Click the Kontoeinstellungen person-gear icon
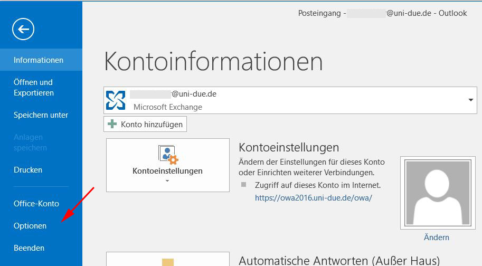This screenshot has width=482, height=266. click(168, 155)
